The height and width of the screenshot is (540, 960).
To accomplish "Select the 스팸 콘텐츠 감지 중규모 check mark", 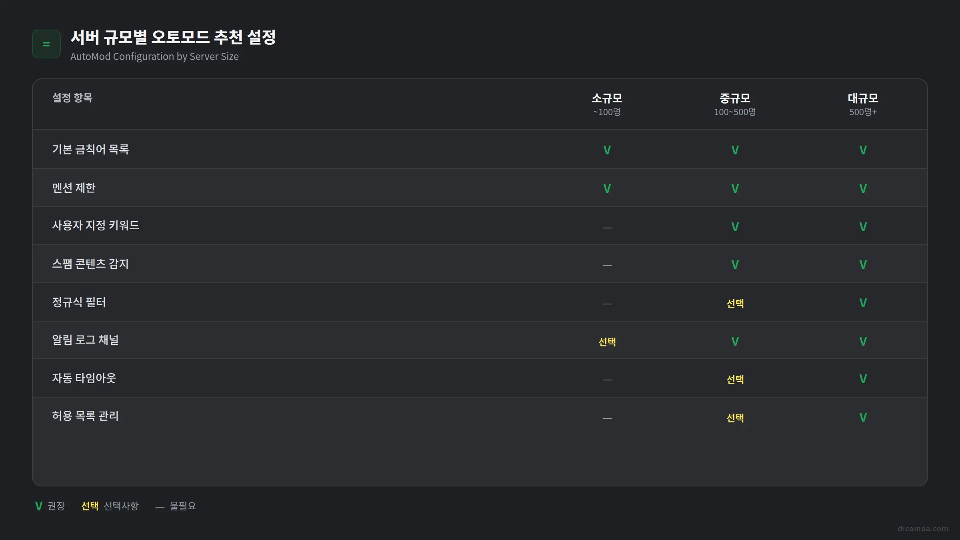I will point(735,264).
